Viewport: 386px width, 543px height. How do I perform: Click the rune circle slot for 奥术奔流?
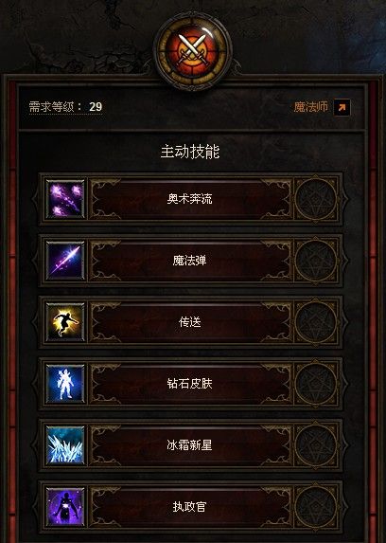(x=316, y=199)
